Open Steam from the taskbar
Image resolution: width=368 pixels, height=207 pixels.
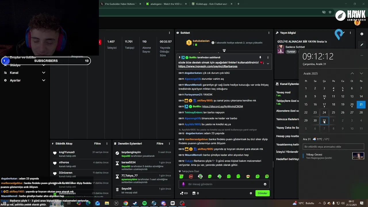(135, 203)
